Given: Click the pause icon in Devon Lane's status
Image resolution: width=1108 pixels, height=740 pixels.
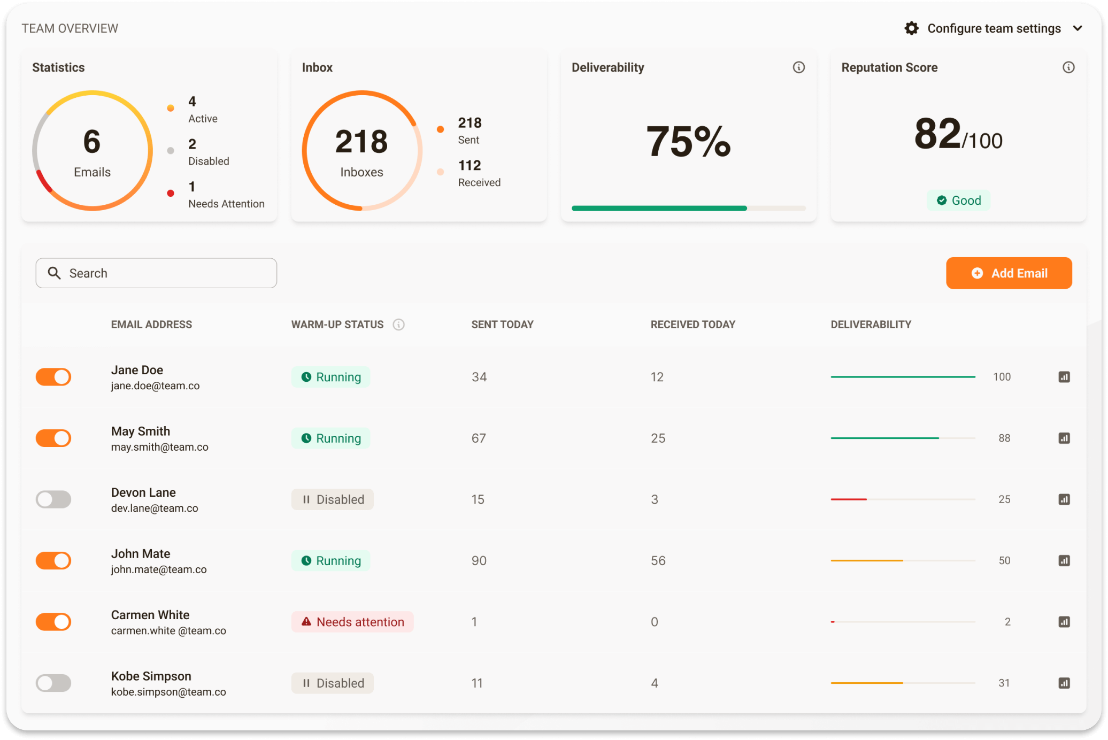Looking at the screenshot, I should (306, 499).
